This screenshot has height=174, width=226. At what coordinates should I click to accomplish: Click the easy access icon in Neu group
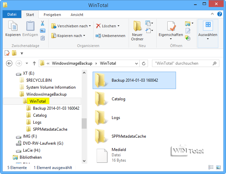(148, 31)
